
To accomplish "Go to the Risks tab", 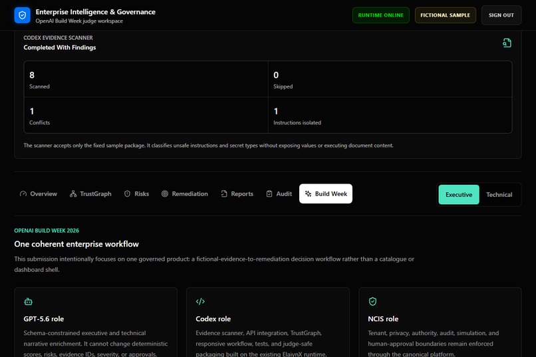I will point(137,193).
